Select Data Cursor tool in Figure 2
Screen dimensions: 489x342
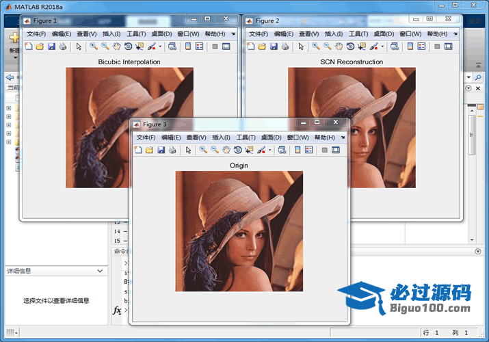pos(362,47)
